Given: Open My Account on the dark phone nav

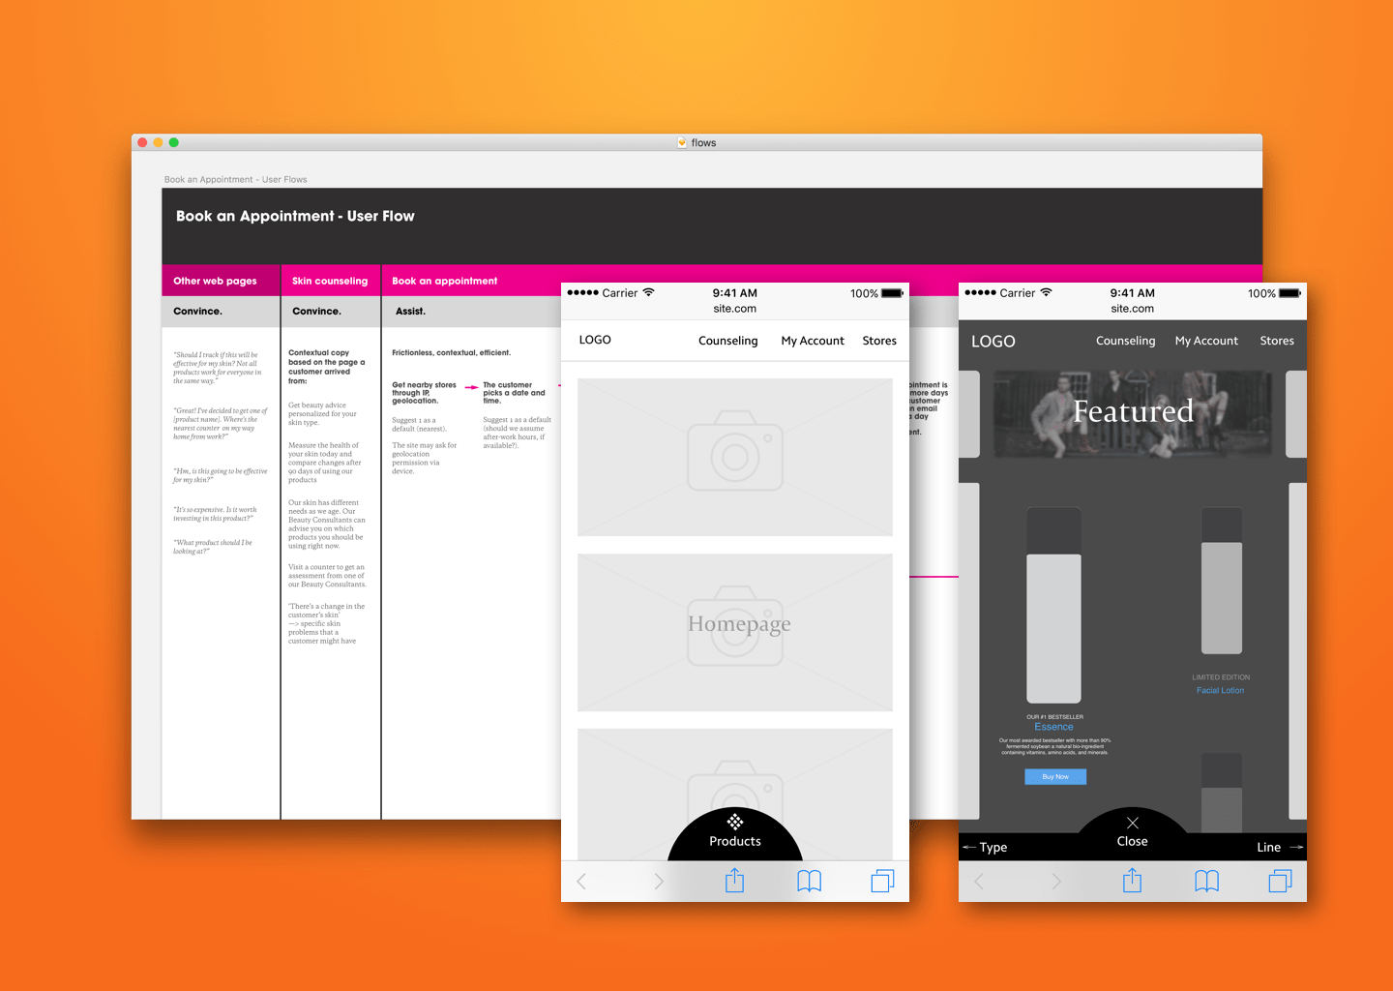Looking at the screenshot, I should pyautogui.click(x=1206, y=341).
